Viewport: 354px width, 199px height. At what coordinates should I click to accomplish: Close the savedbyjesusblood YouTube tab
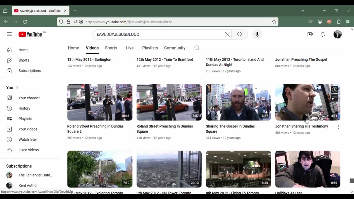point(65,11)
